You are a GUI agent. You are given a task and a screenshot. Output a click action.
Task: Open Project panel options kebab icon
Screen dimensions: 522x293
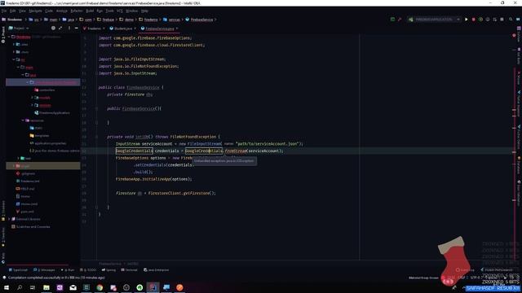[x=69, y=28]
